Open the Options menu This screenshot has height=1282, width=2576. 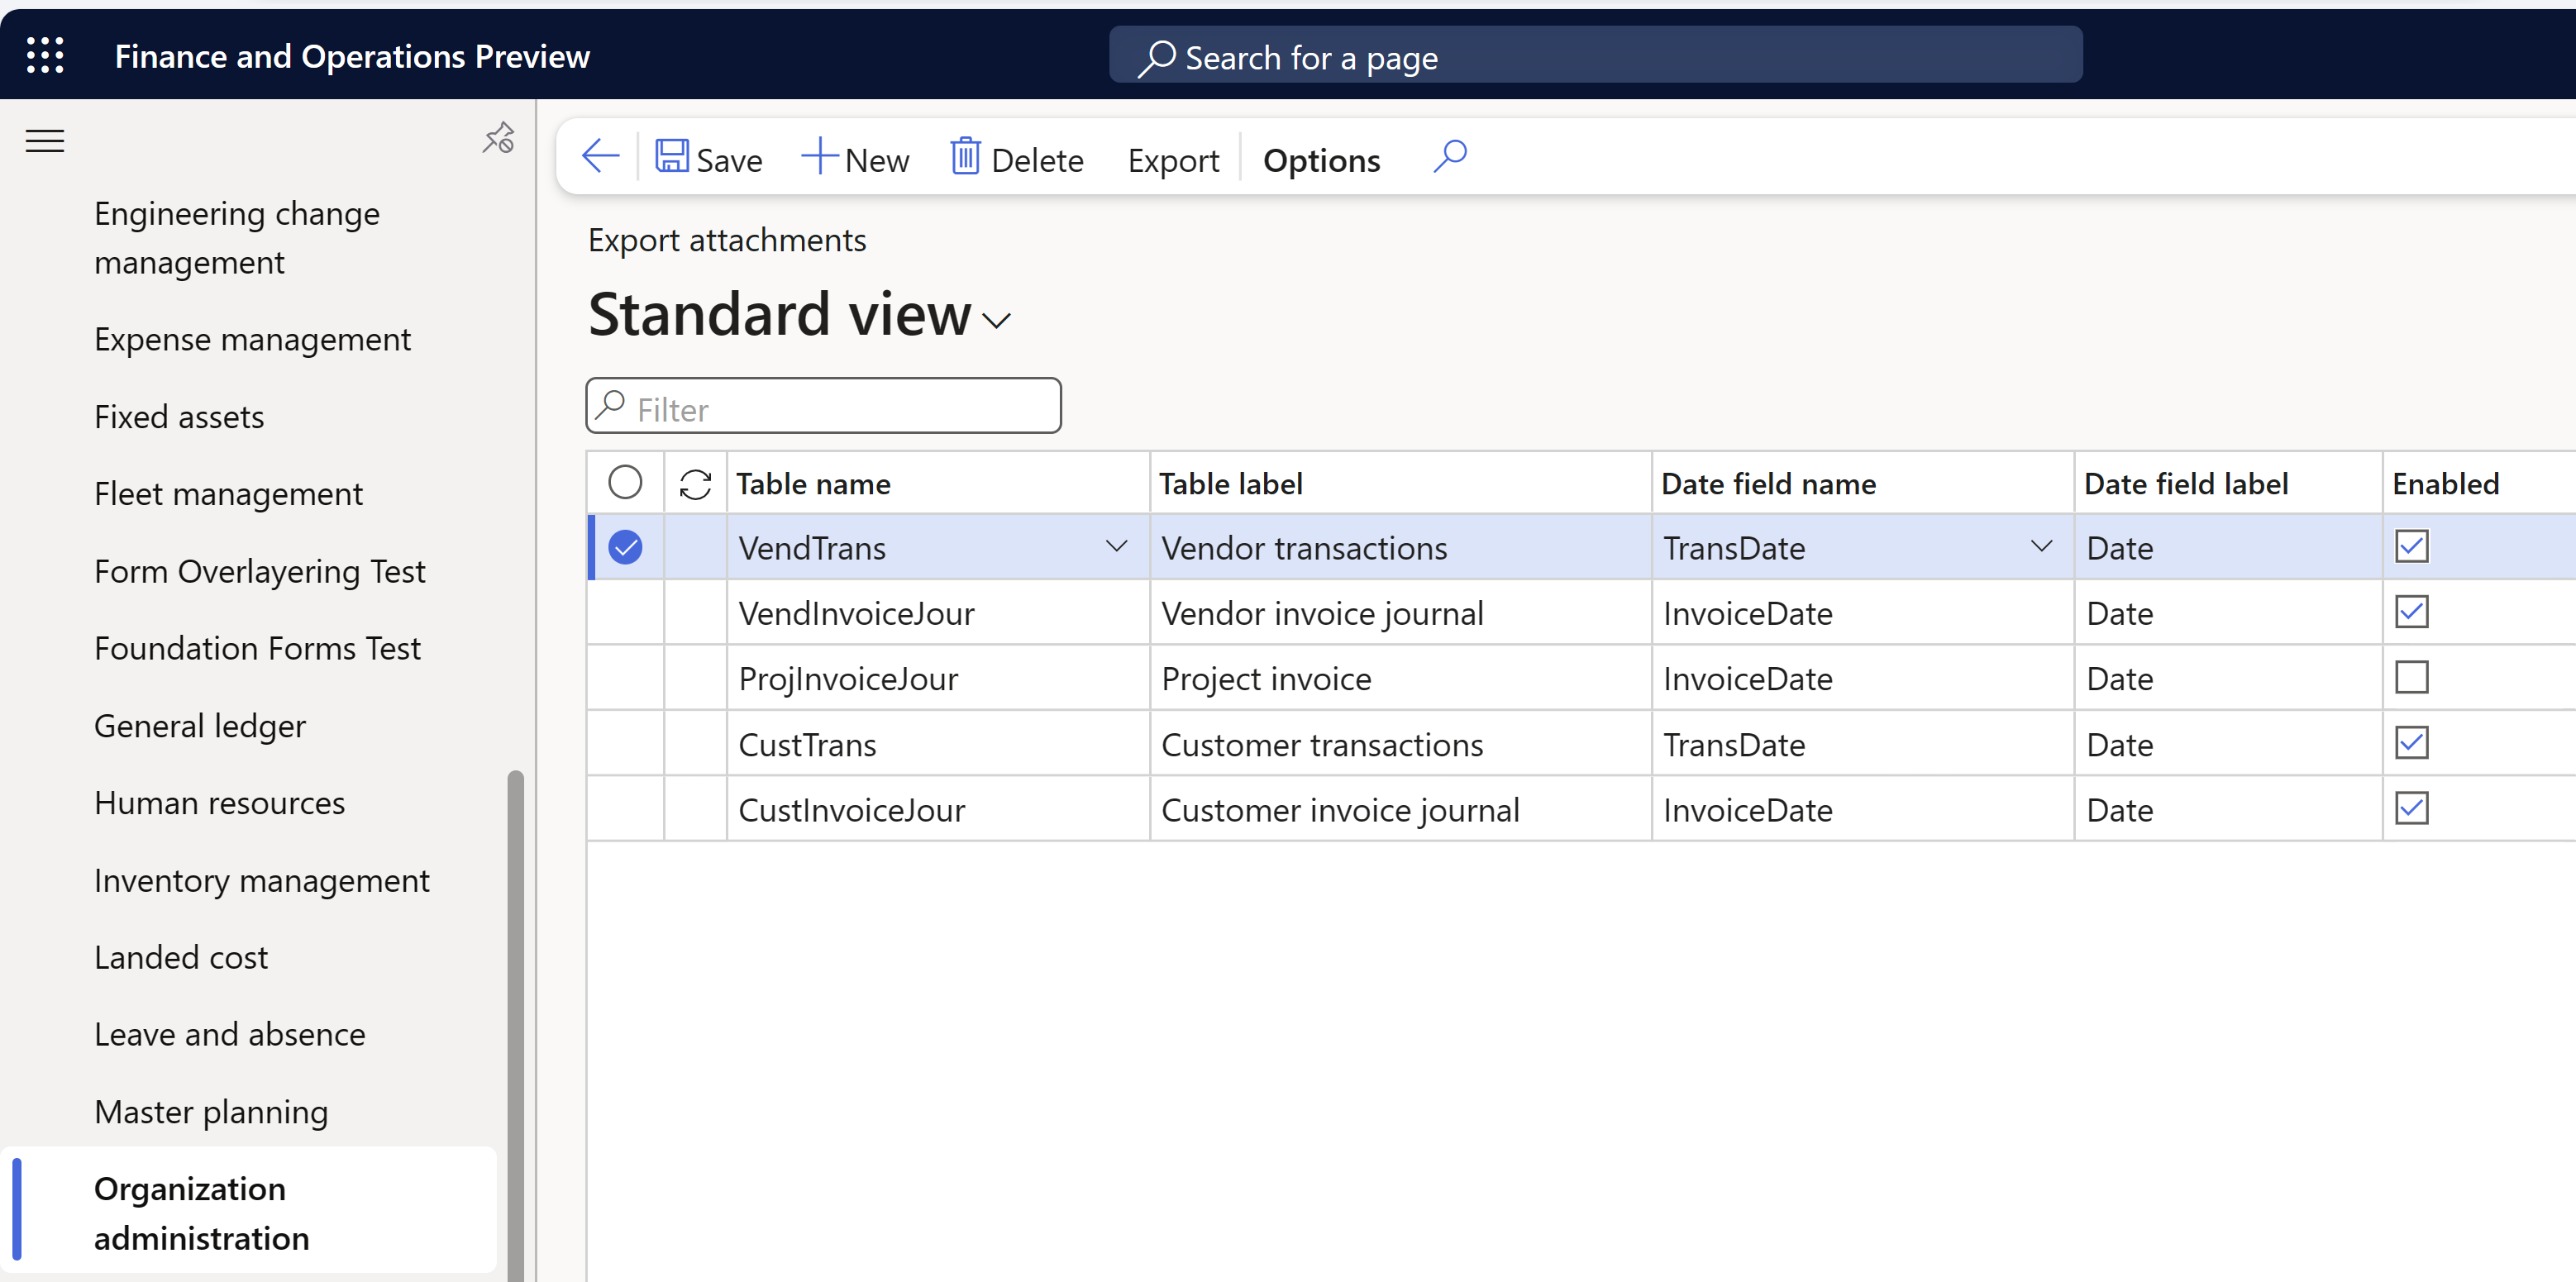pyautogui.click(x=1321, y=159)
